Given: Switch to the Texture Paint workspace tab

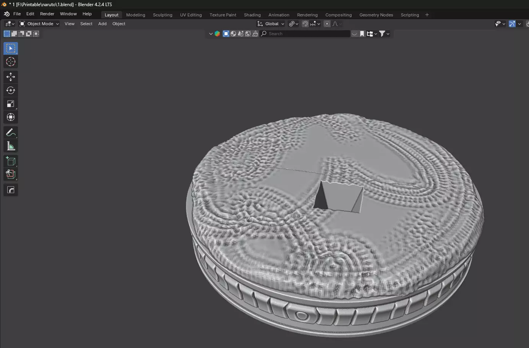Looking at the screenshot, I should click(x=223, y=15).
